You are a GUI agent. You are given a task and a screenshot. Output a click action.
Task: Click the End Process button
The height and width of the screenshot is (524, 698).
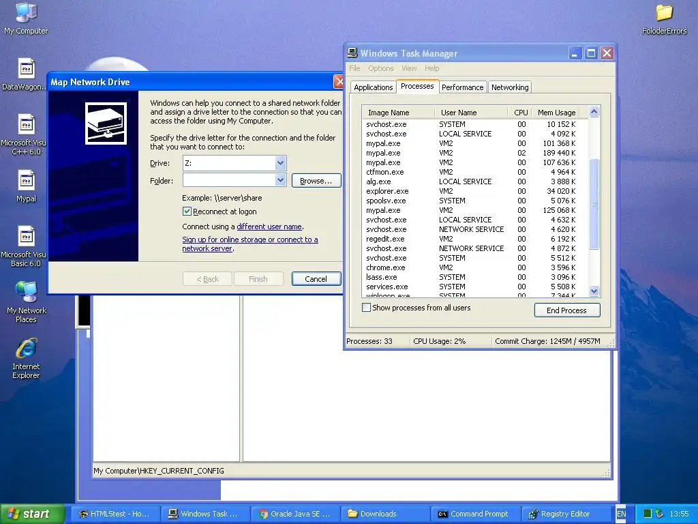(x=566, y=310)
